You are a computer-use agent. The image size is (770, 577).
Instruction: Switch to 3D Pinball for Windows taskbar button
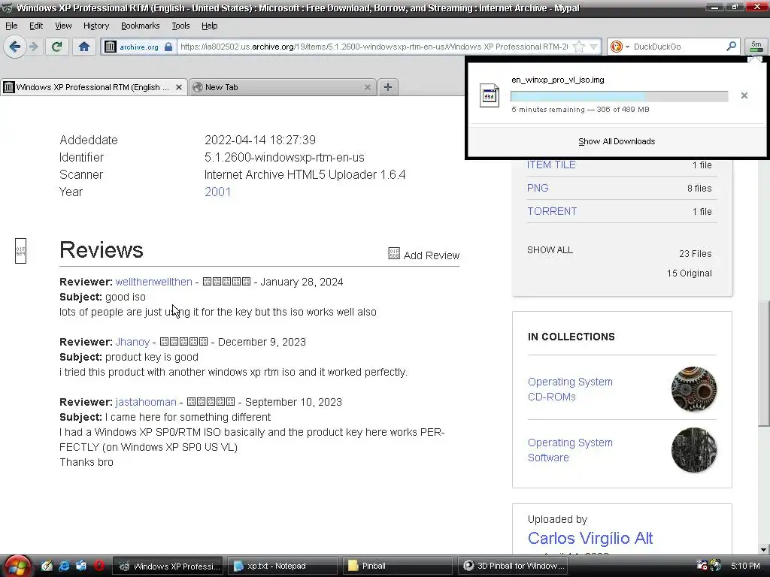click(513, 566)
